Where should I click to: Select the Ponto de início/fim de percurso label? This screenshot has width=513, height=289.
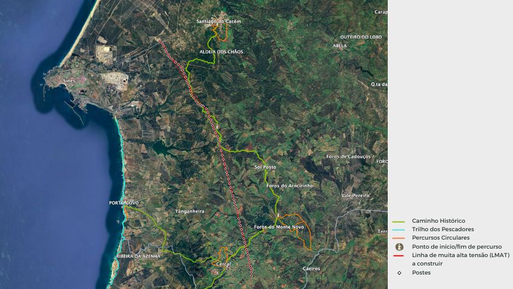[x=457, y=247]
